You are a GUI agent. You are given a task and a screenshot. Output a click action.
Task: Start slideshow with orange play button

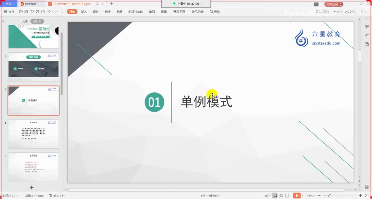click(297, 196)
